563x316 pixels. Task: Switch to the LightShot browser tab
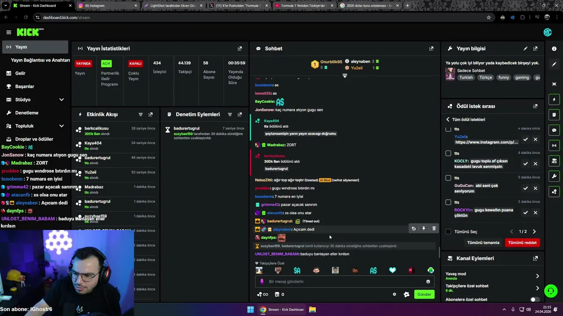(x=173, y=6)
